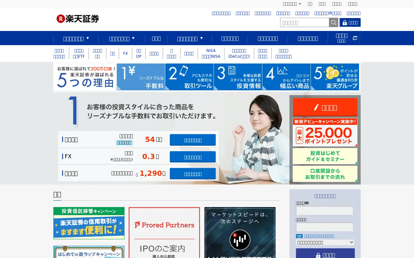Screen dimensions: 414x258
Task: Click the blue button in the 1,290 row
Action: pyautogui.click(x=193, y=174)
